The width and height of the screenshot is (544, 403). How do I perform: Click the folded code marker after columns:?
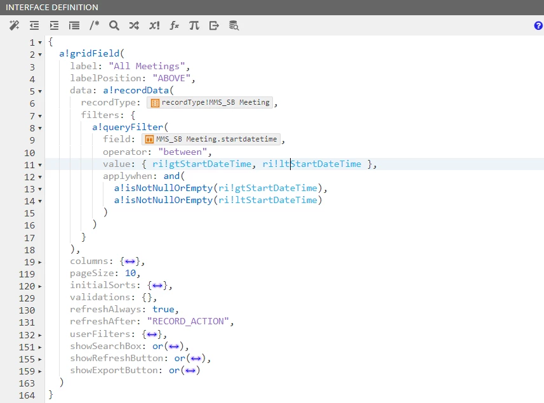[130, 261]
